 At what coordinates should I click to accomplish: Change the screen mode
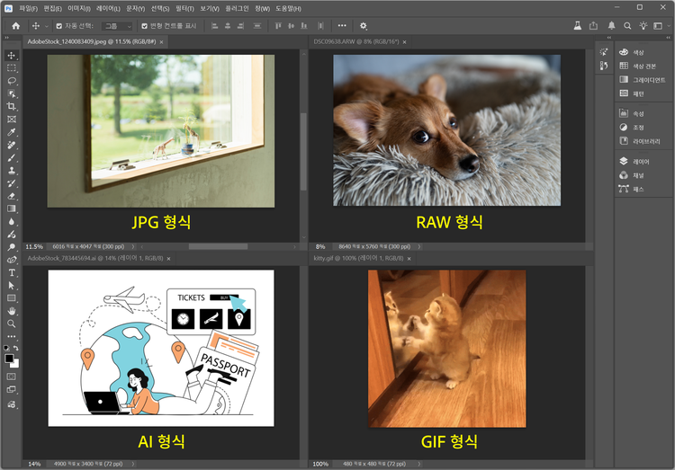pyautogui.click(x=11, y=390)
